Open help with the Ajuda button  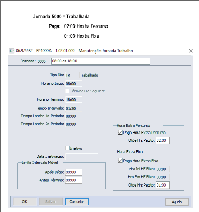coord(177,202)
